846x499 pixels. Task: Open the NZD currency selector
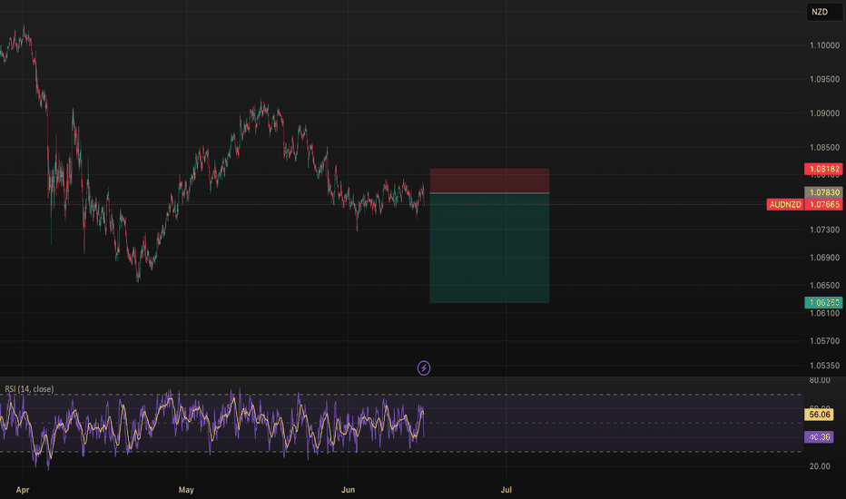click(x=823, y=12)
